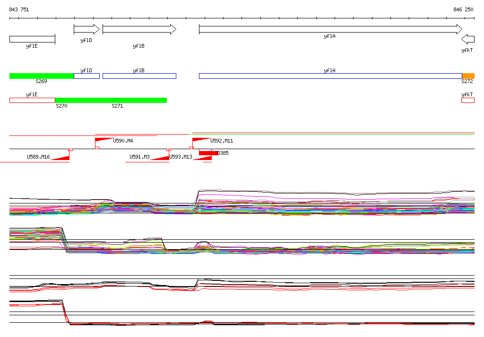Click the U589.M16 label text
The width and height of the screenshot is (484, 337).
[x=38, y=157]
